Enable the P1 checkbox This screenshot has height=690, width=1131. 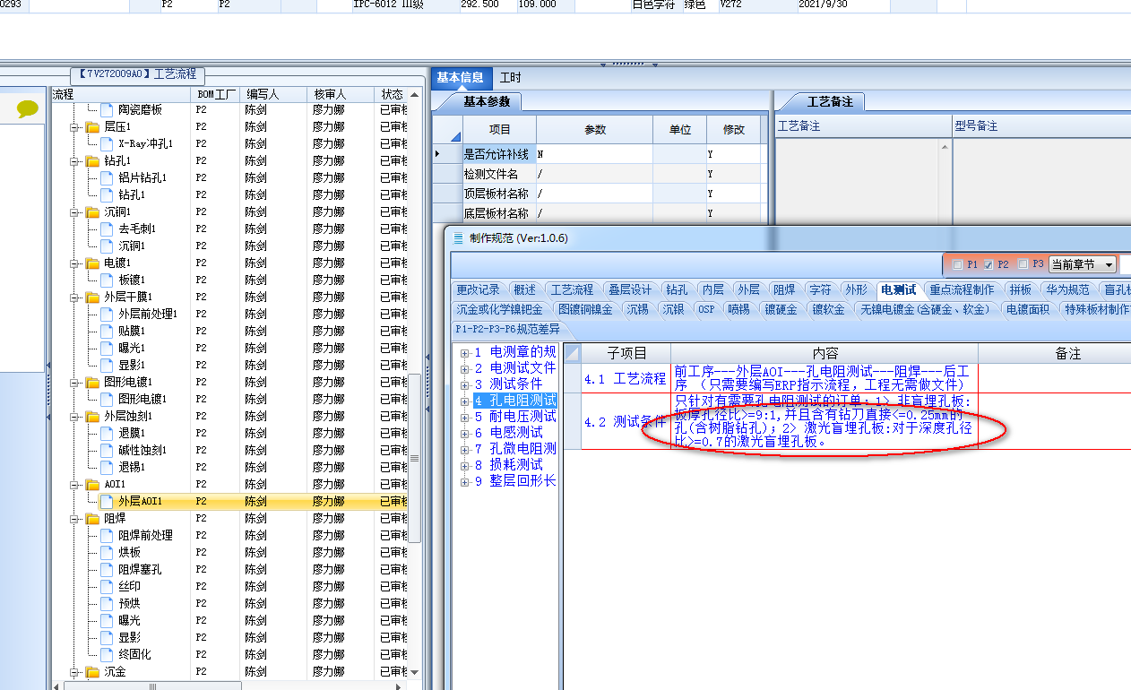tap(957, 264)
